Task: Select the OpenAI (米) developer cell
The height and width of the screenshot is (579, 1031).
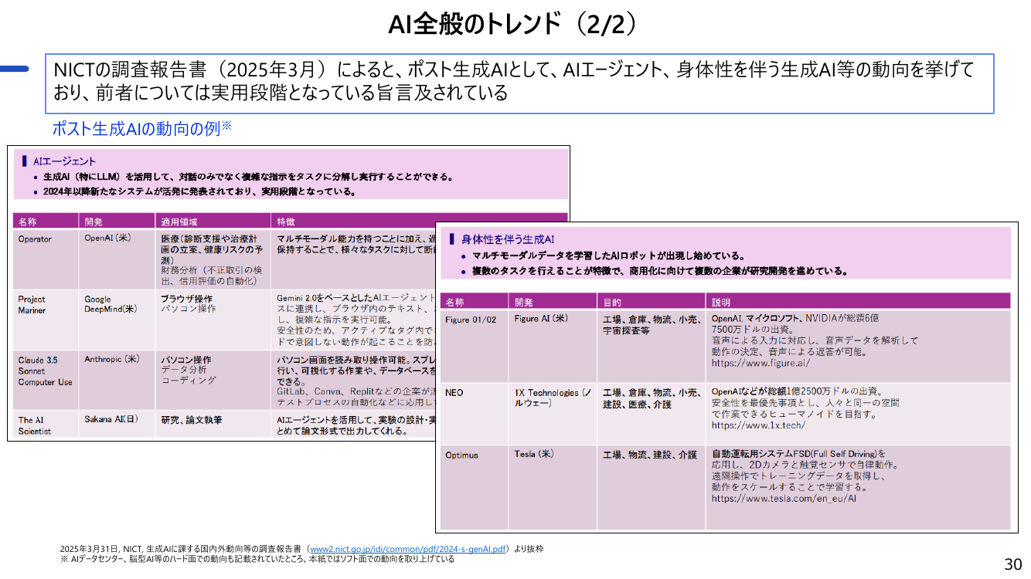Action: 117,259
